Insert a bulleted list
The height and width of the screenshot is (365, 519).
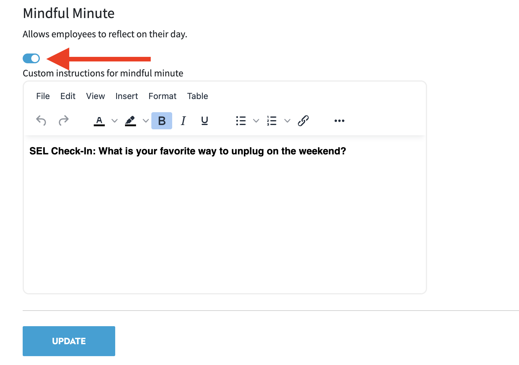tap(241, 120)
